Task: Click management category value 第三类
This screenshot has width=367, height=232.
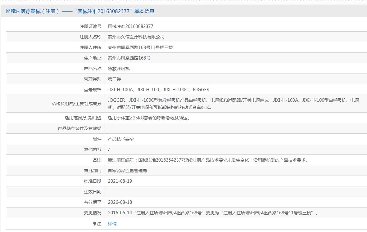Action: [x=114, y=79]
